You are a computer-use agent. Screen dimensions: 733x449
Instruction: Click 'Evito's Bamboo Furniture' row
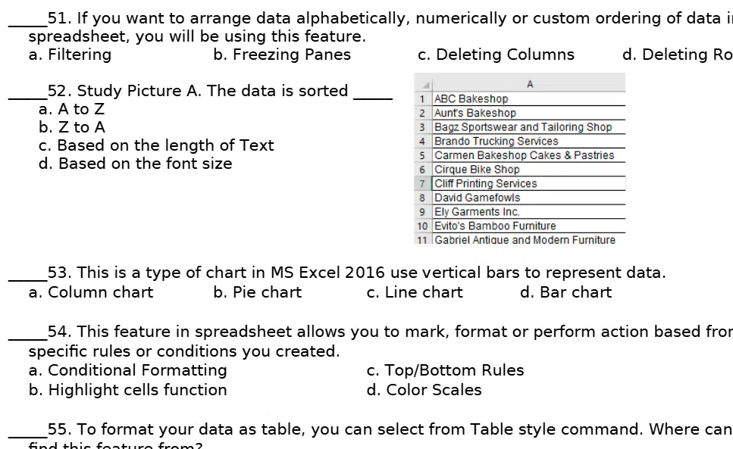(529, 226)
